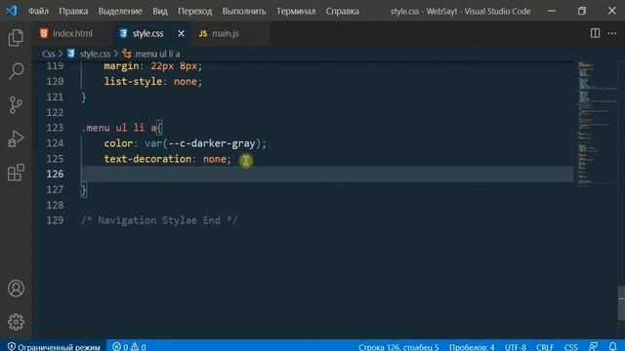Screen dimensions: 625x351
Task: Split the editor to the right
Action: point(595,33)
